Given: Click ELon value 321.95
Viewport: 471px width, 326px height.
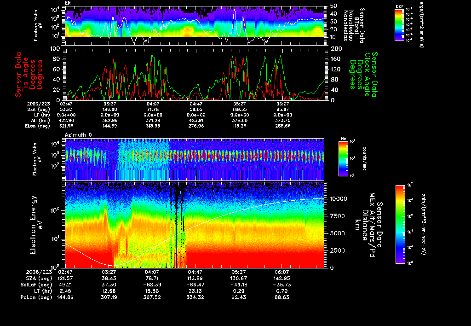Looking at the screenshot, I should click(66, 126).
